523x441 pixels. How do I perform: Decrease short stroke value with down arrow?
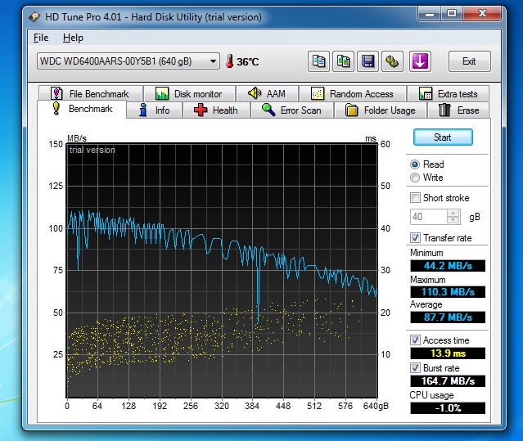[x=453, y=220]
